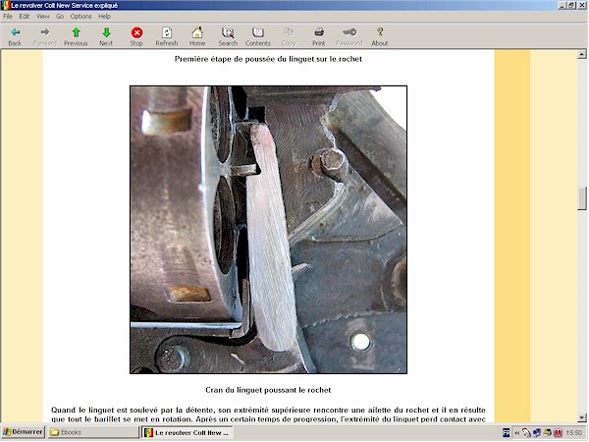The image size is (589, 442).
Task: Open the Options menu
Action: pos(80,17)
